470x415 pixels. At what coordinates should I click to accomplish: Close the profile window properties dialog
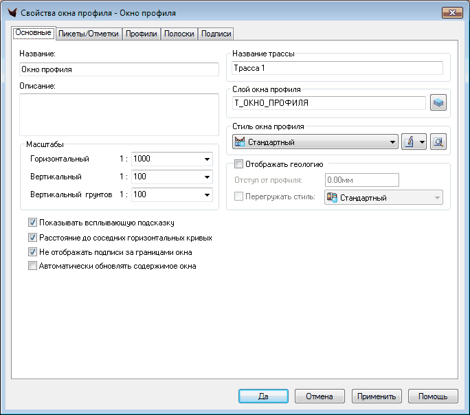451,12
